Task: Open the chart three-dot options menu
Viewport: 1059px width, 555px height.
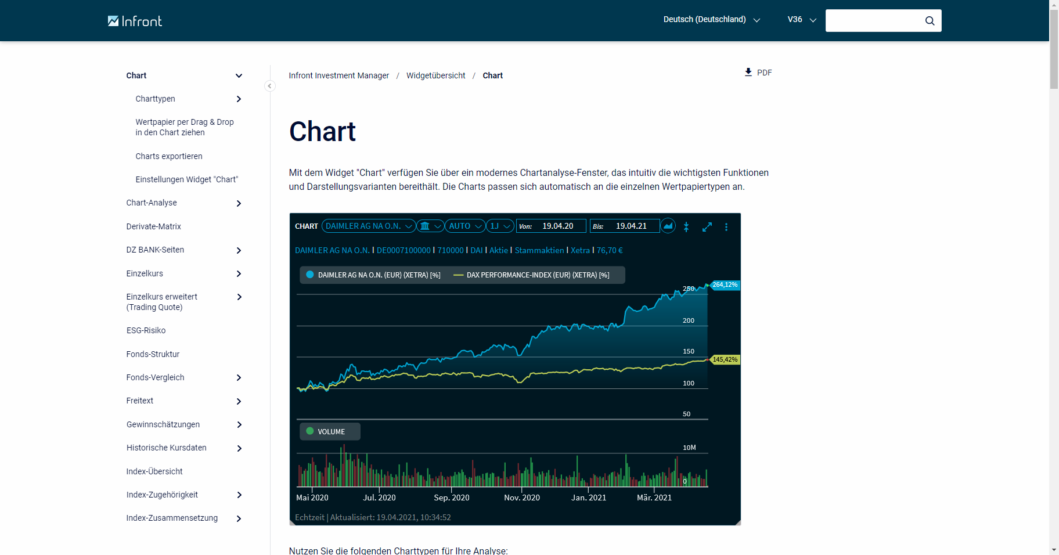Action: pyautogui.click(x=726, y=227)
